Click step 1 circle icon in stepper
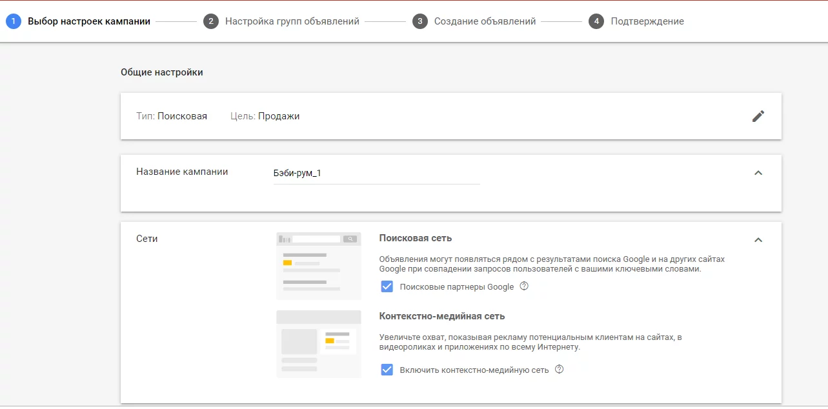This screenshot has width=828, height=409. pyautogui.click(x=13, y=21)
